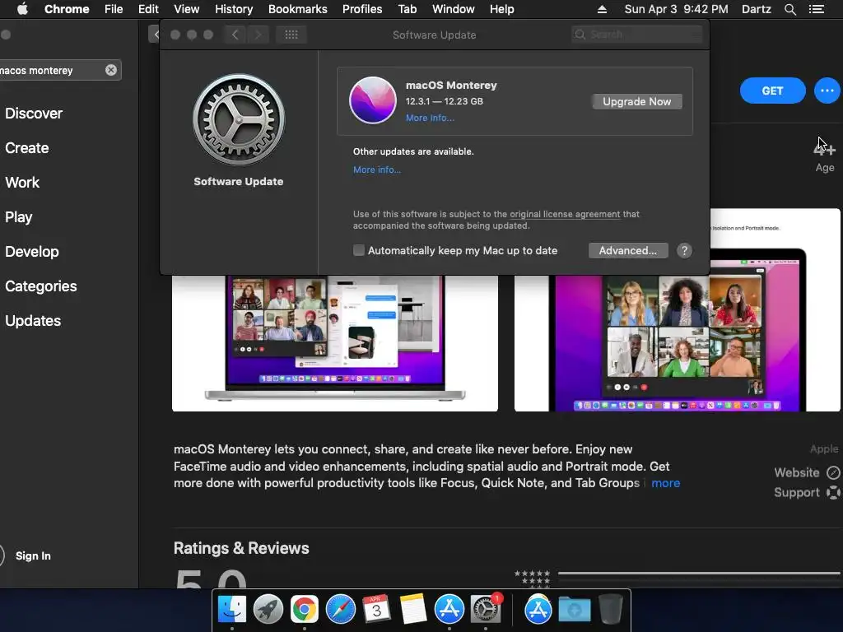843x632 pixels.
Task: Open the Window menu
Action: tap(454, 9)
